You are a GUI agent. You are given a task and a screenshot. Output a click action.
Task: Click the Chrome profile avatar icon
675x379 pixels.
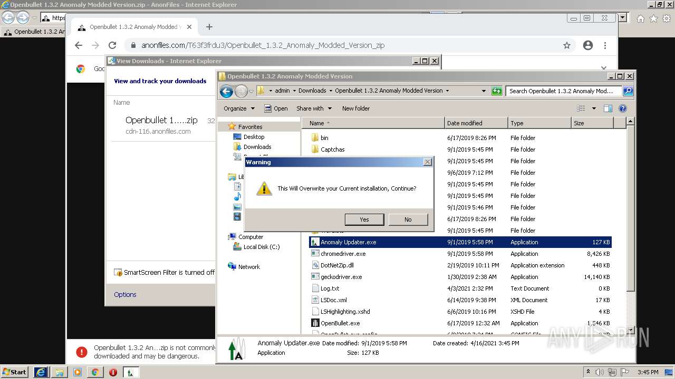[x=588, y=45]
